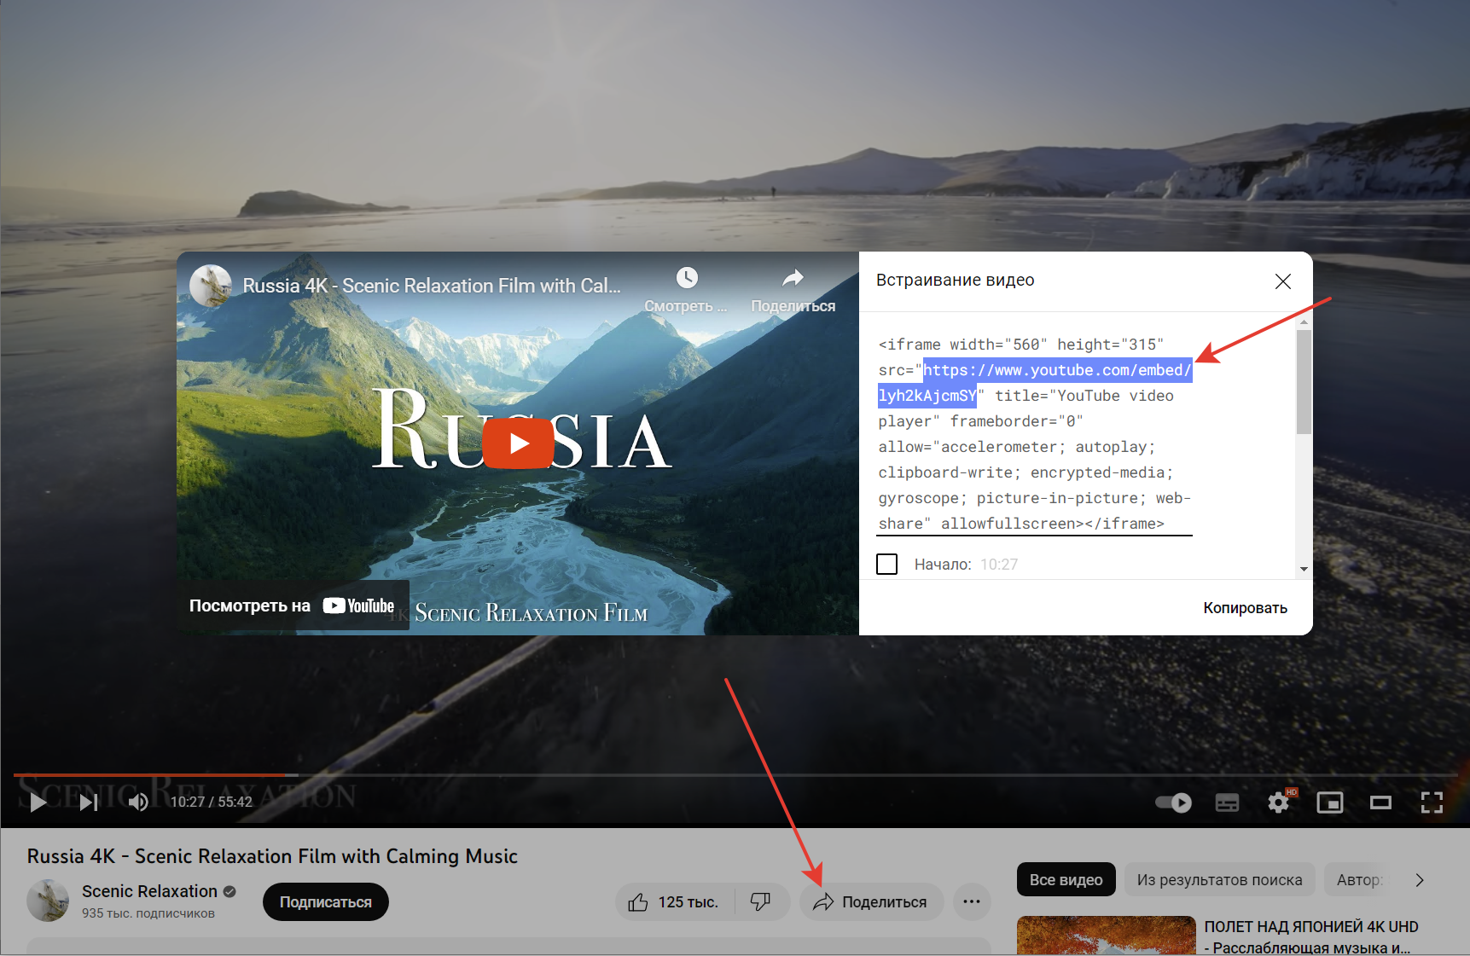Open the channel avatar in preview

click(x=211, y=286)
